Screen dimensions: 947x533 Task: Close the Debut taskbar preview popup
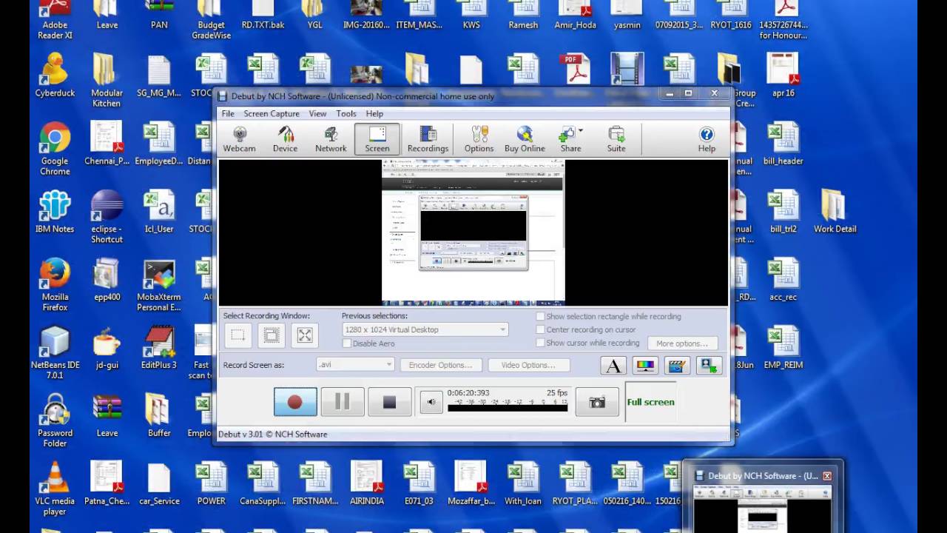click(827, 476)
